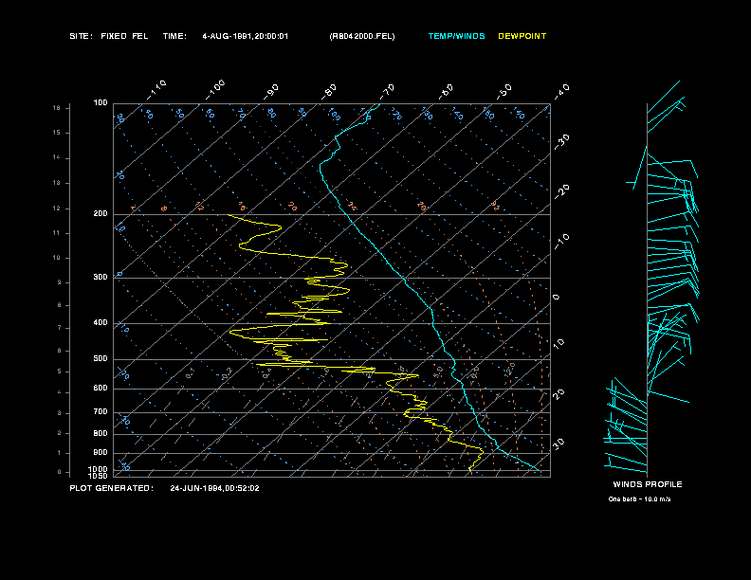
Task: Click the 12 km height axis label
Action: click(x=57, y=208)
